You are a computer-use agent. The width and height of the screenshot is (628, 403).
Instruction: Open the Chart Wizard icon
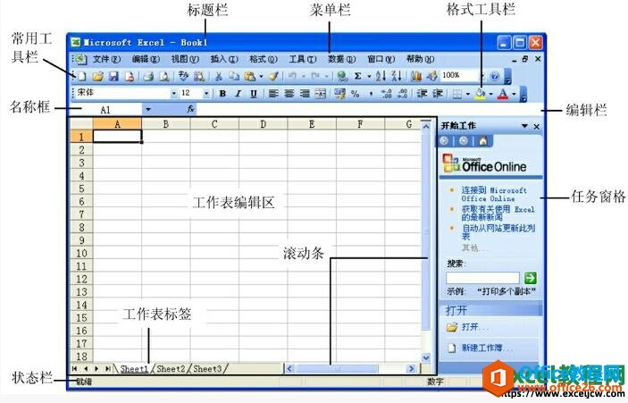416,76
